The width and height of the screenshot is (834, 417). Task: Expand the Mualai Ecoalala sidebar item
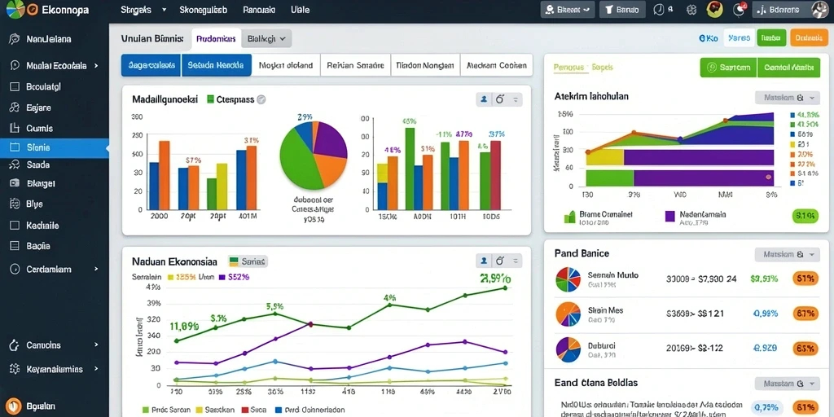tap(55, 66)
